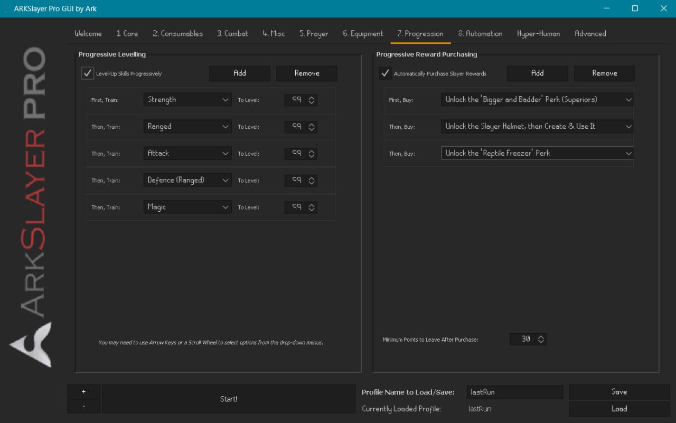This screenshot has height=423, width=676.
Task: Expand the Magic skill dropdown
Action: coord(187,207)
